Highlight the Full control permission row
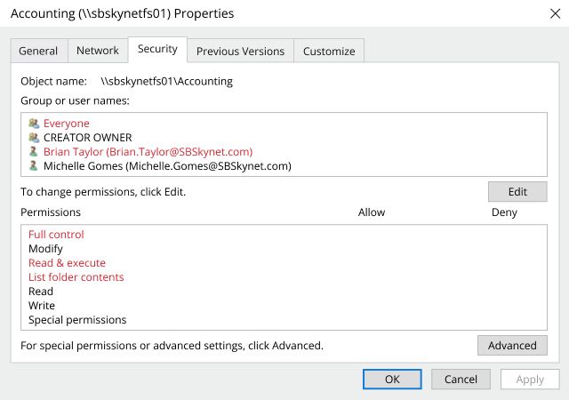This screenshot has height=400, width=569. (x=56, y=235)
